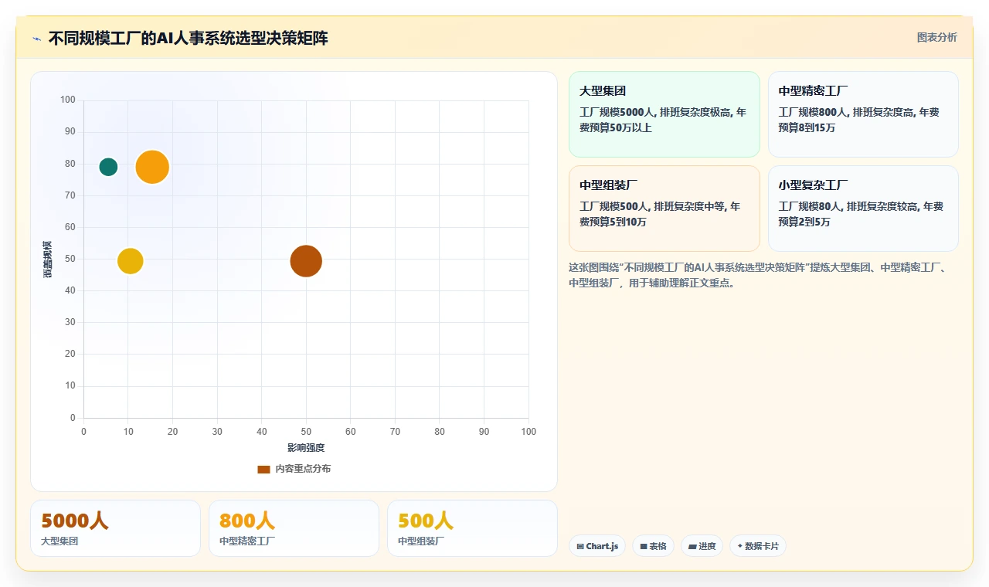Open the 大型集团 description card

(664, 114)
